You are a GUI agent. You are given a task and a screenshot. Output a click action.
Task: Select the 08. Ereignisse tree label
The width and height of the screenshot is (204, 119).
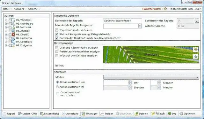tap(24, 45)
